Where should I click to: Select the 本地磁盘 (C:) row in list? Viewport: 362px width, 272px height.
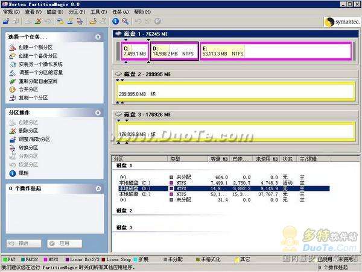pyautogui.click(x=224, y=183)
